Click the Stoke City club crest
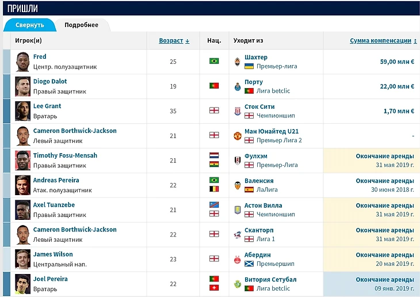The width and height of the screenshot is (420, 297). point(237,111)
